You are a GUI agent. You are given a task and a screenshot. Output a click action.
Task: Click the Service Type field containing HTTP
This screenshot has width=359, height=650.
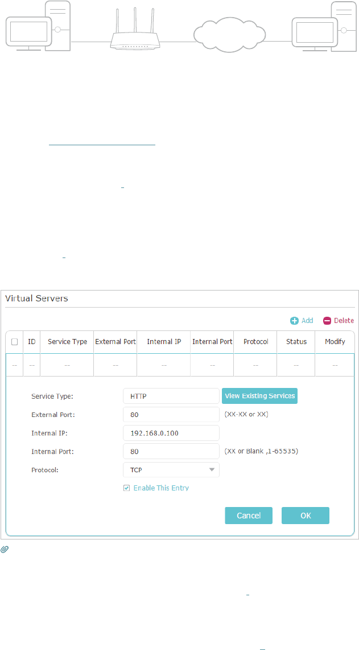click(x=171, y=395)
